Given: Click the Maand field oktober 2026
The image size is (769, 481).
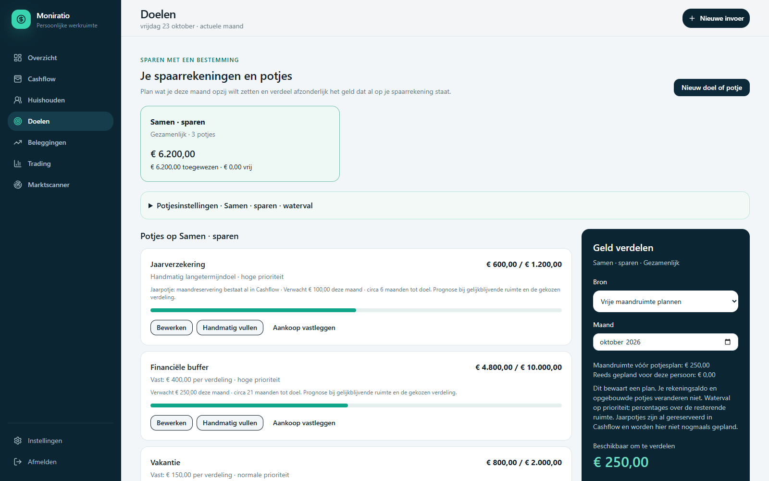Looking at the screenshot, I should [x=666, y=342].
